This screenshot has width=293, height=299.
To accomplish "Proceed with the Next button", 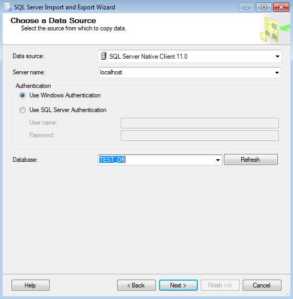I will point(178,285).
